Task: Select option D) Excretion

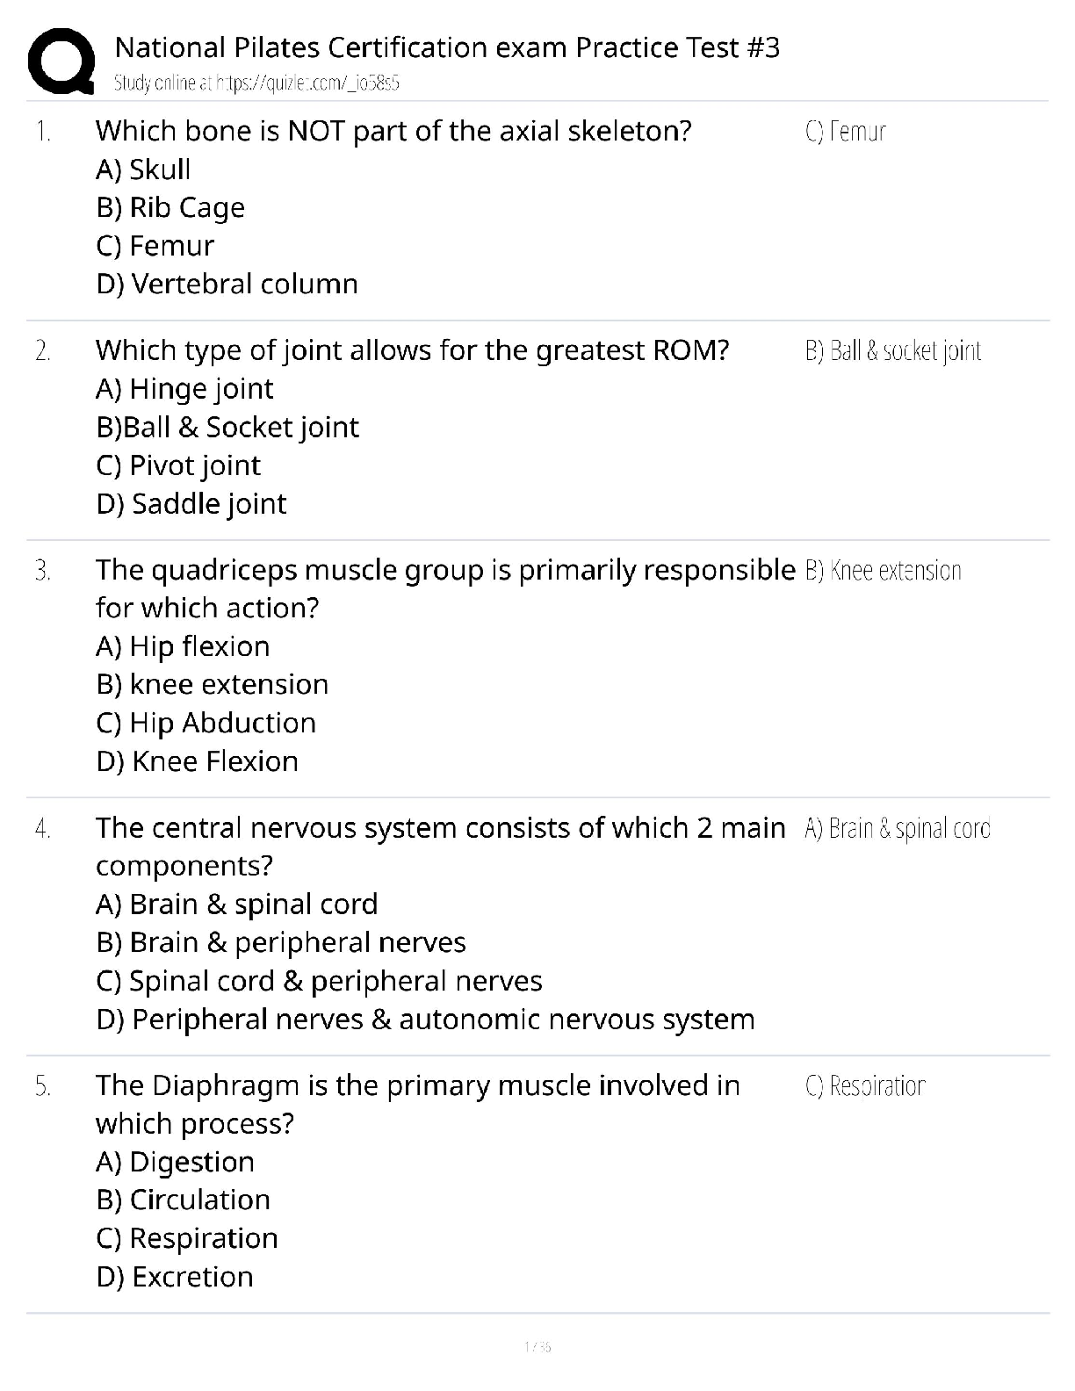Action: click(x=175, y=1277)
